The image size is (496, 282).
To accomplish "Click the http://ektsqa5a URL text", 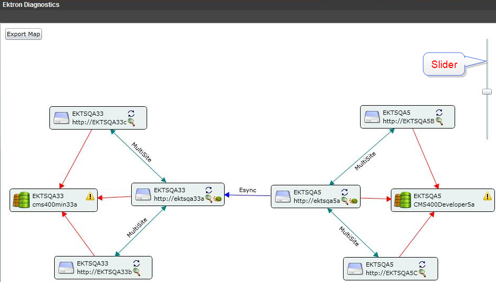I will (317, 201).
